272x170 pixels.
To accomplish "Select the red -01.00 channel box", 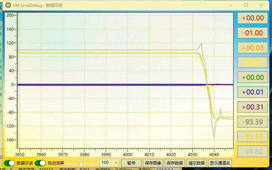I will point(253,33).
